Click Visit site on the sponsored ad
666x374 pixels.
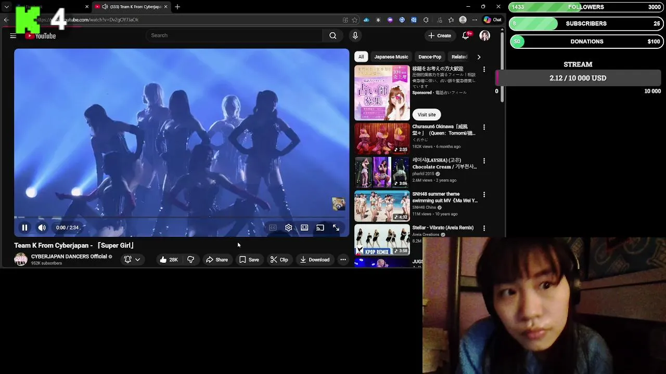click(x=427, y=115)
